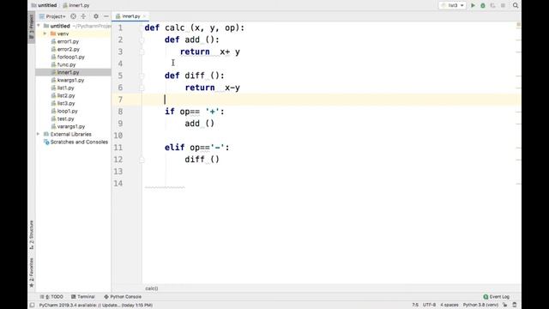Screen dimensions: 549x309
Task: Click the collapse all icon in Project panel
Action: (x=83, y=16)
